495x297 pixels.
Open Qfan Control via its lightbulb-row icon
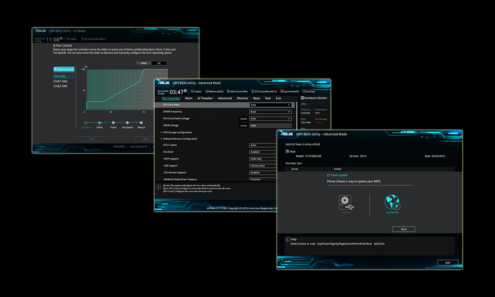pos(237,91)
